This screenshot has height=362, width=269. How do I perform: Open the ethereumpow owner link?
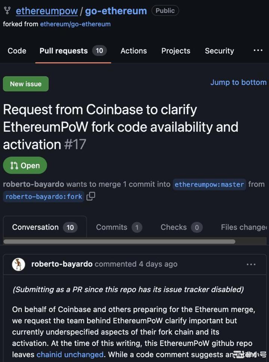pos(47,11)
